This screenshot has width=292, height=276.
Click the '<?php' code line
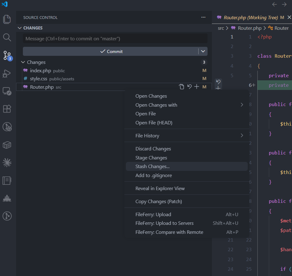264,37
